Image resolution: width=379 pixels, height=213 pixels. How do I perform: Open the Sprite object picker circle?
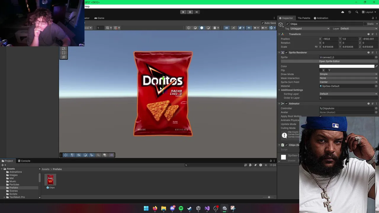tap(376, 57)
